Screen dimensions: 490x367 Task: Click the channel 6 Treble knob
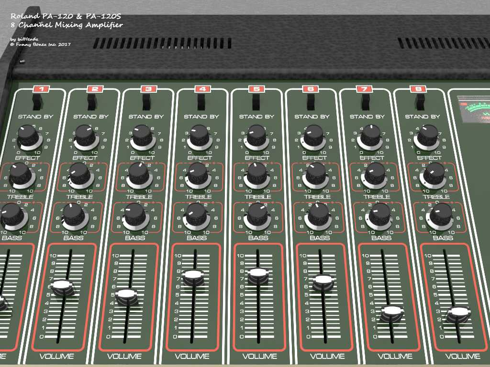316,175
